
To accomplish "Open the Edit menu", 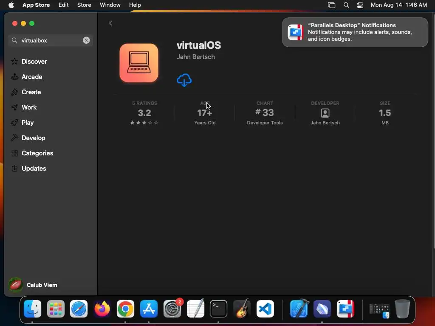I will click(x=64, y=5).
